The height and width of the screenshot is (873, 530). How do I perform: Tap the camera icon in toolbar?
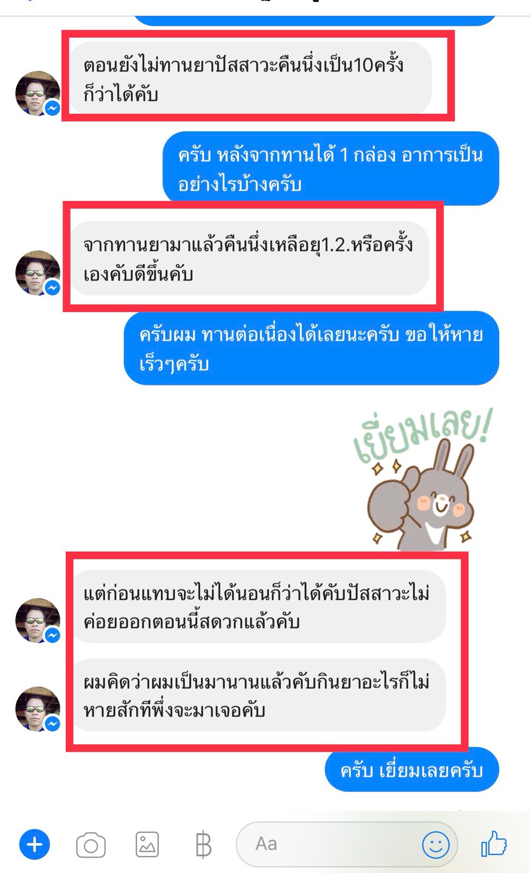pyautogui.click(x=91, y=845)
